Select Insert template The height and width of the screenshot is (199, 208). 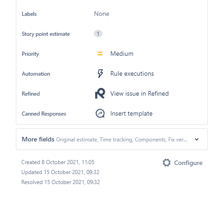coord(131,113)
